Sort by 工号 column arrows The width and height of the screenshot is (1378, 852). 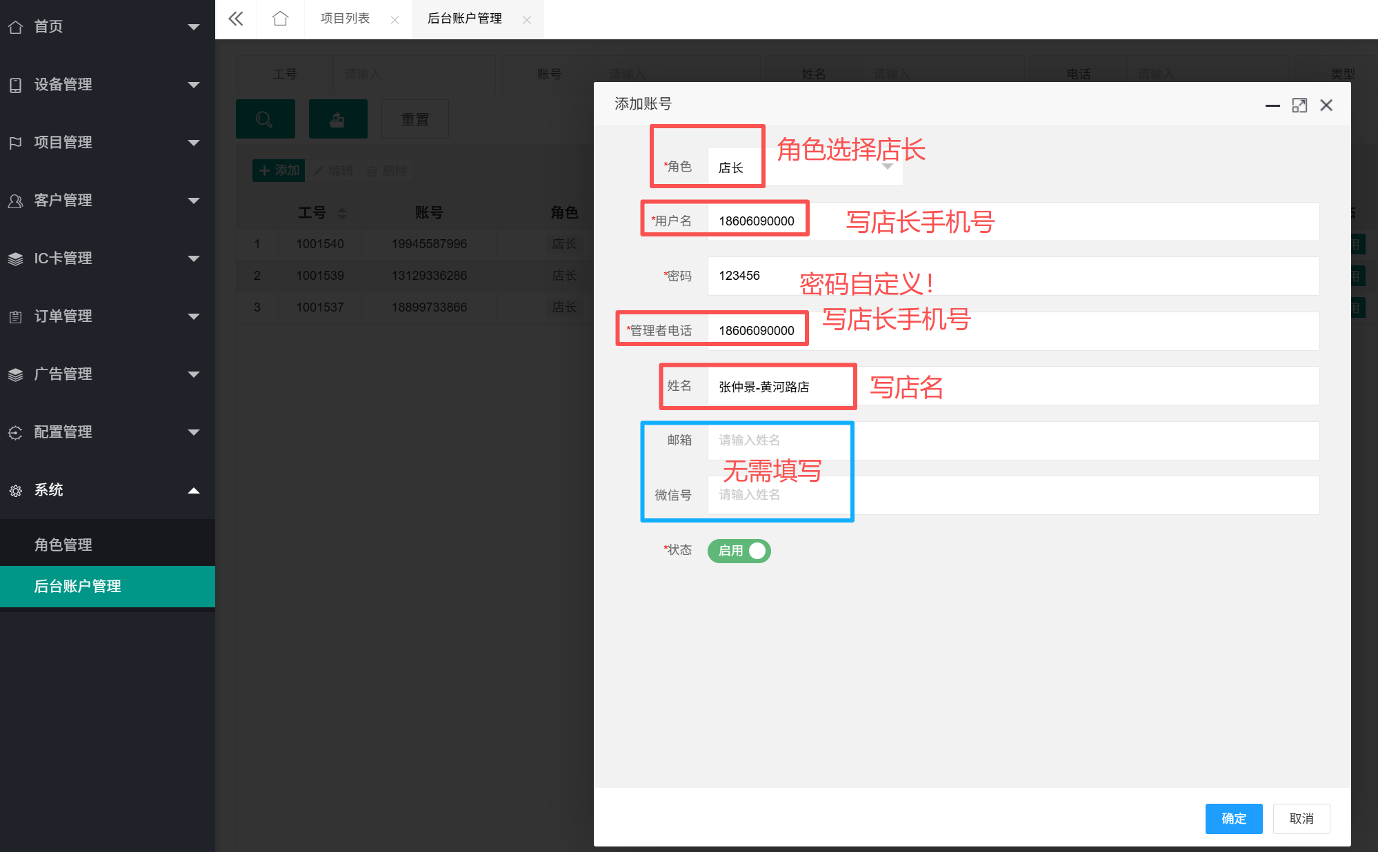[x=342, y=213]
